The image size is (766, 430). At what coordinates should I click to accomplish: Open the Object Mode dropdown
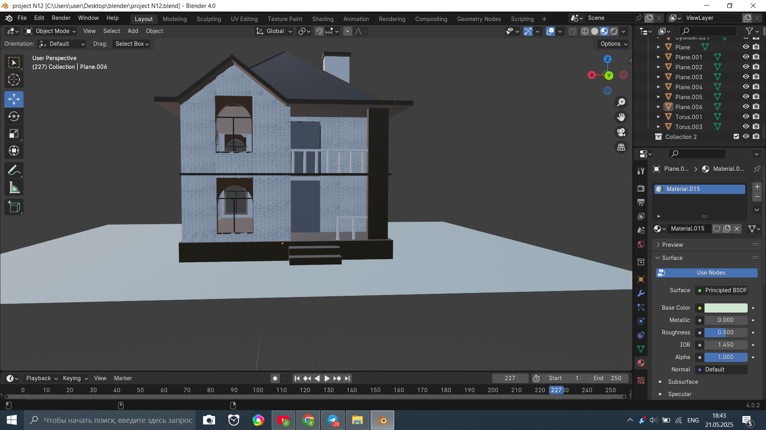pyautogui.click(x=51, y=31)
